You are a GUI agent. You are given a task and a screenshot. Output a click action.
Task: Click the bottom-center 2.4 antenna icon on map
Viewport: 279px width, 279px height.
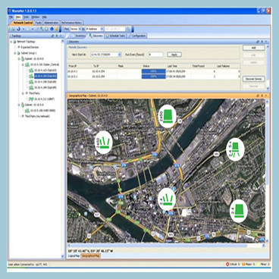pos(167,199)
